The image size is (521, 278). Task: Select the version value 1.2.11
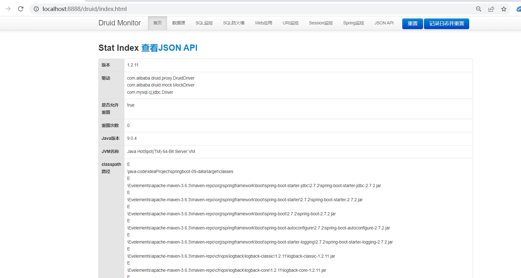point(133,65)
